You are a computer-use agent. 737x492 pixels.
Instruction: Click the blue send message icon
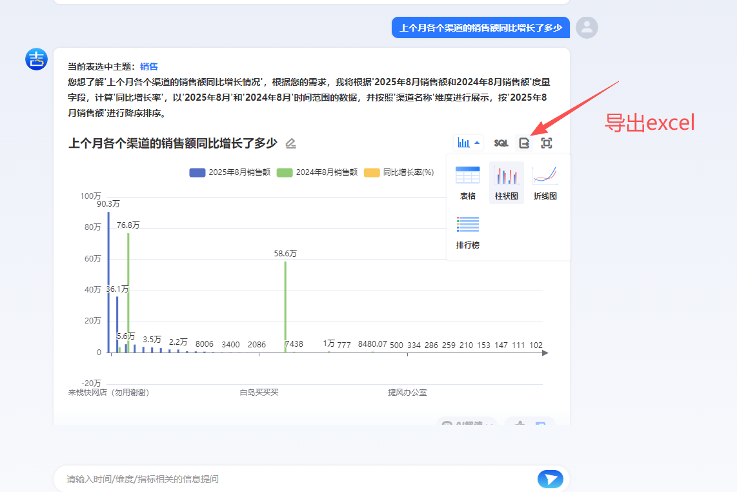coord(550,479)
